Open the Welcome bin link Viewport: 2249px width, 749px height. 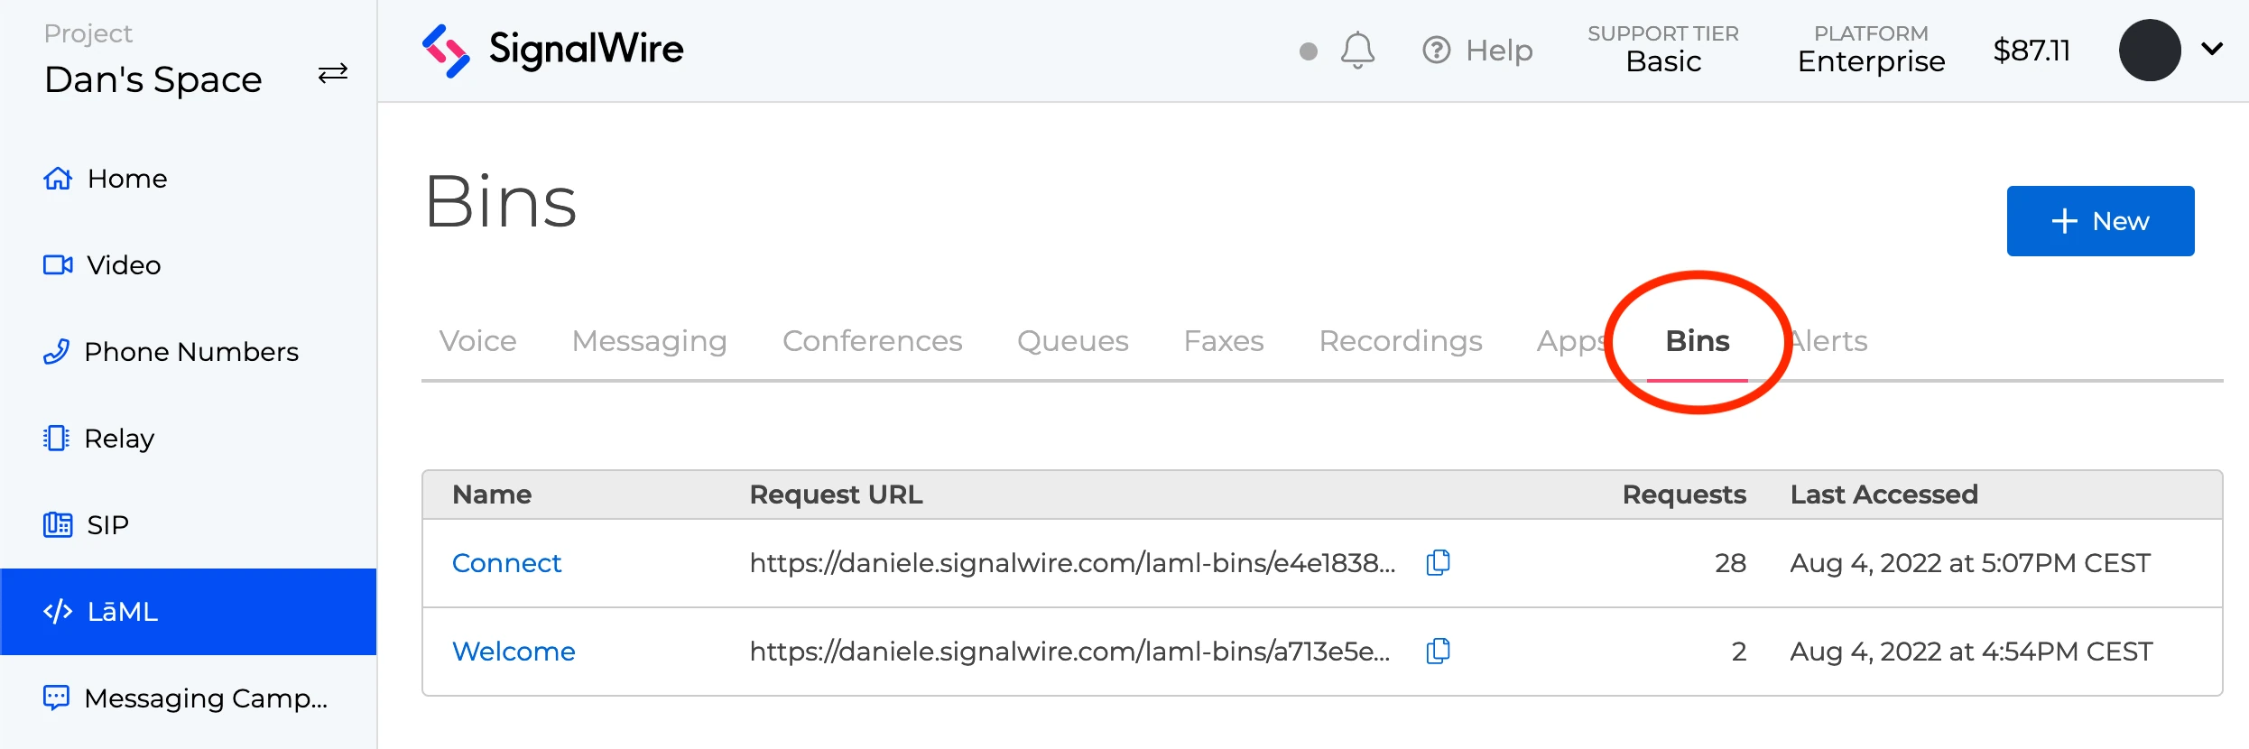[x=514, y=652]
